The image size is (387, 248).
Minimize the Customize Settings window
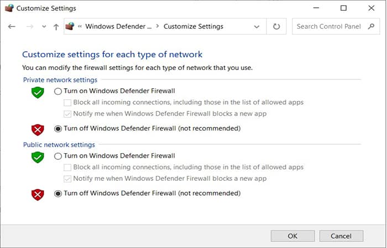click(x=316, y=8)
